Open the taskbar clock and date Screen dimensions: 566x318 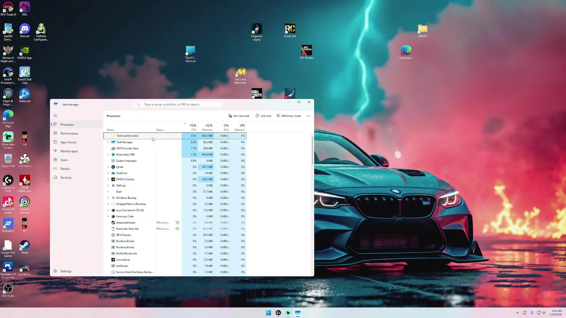click(x=555, y=313)
